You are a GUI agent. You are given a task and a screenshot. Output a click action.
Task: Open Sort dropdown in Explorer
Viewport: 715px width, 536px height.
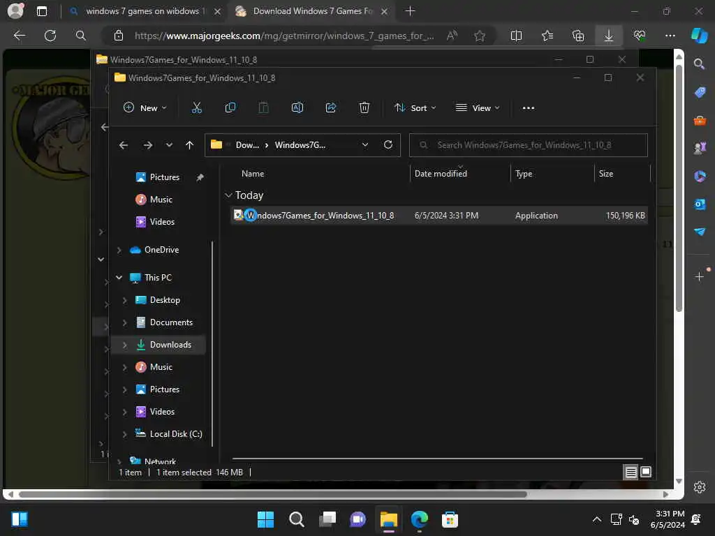coord(415,108)
